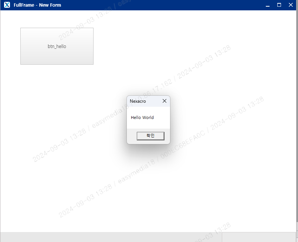The image size is (298, 242).
Task: Click the panel in the bottom-right corner
Action: click(x=259, y=237)
